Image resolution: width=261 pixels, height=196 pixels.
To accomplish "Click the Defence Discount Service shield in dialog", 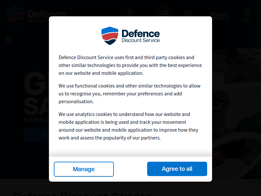I will pos(110,36).
